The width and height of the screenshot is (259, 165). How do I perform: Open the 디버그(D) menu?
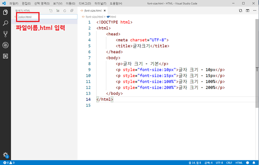pos(85,3)
